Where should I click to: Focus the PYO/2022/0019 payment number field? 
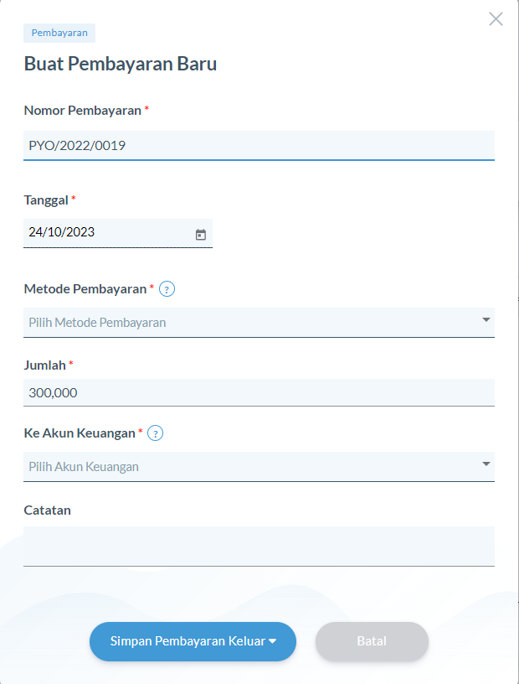coord(259,146)
